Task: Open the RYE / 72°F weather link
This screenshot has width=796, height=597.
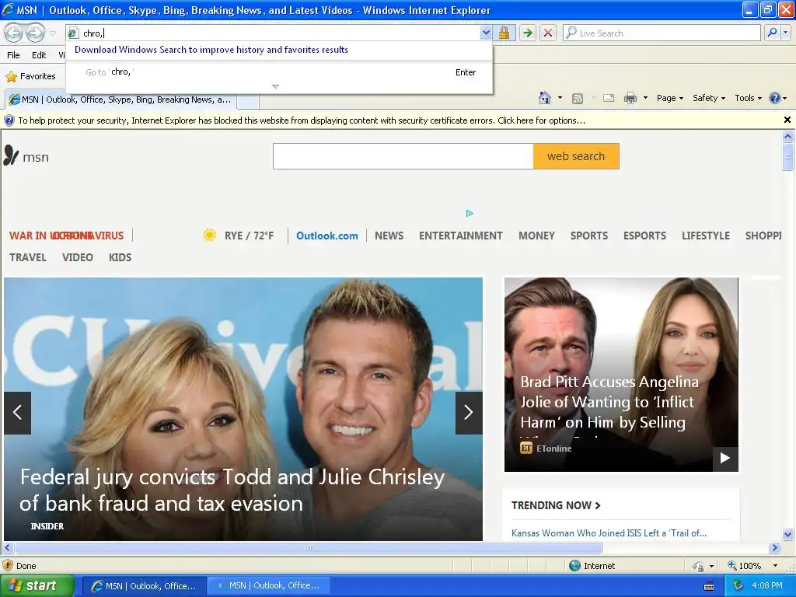Action: (x=249, y=236)
